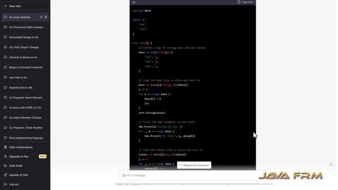This screenshot has height=190, width=338.
Task: Select Upgrade to Plus
Action: [25, 156]
